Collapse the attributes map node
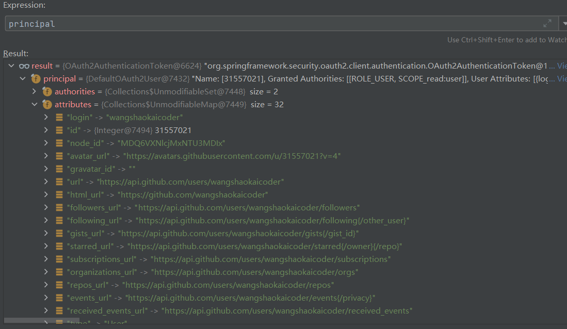This screenshot has height=329, width=567. [x=34, y=105]
